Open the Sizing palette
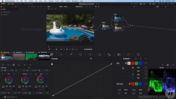The height and width of the screenshot is (99, 176). [128, 54]
